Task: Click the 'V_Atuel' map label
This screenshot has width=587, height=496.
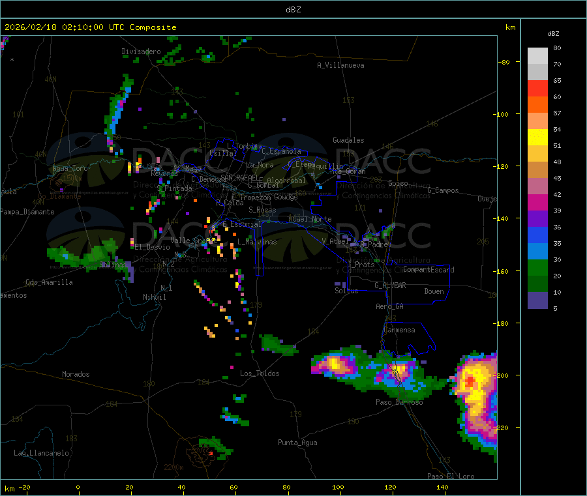Action: tap(335, 241)
